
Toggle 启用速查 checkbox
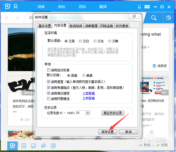click(49, 81)
